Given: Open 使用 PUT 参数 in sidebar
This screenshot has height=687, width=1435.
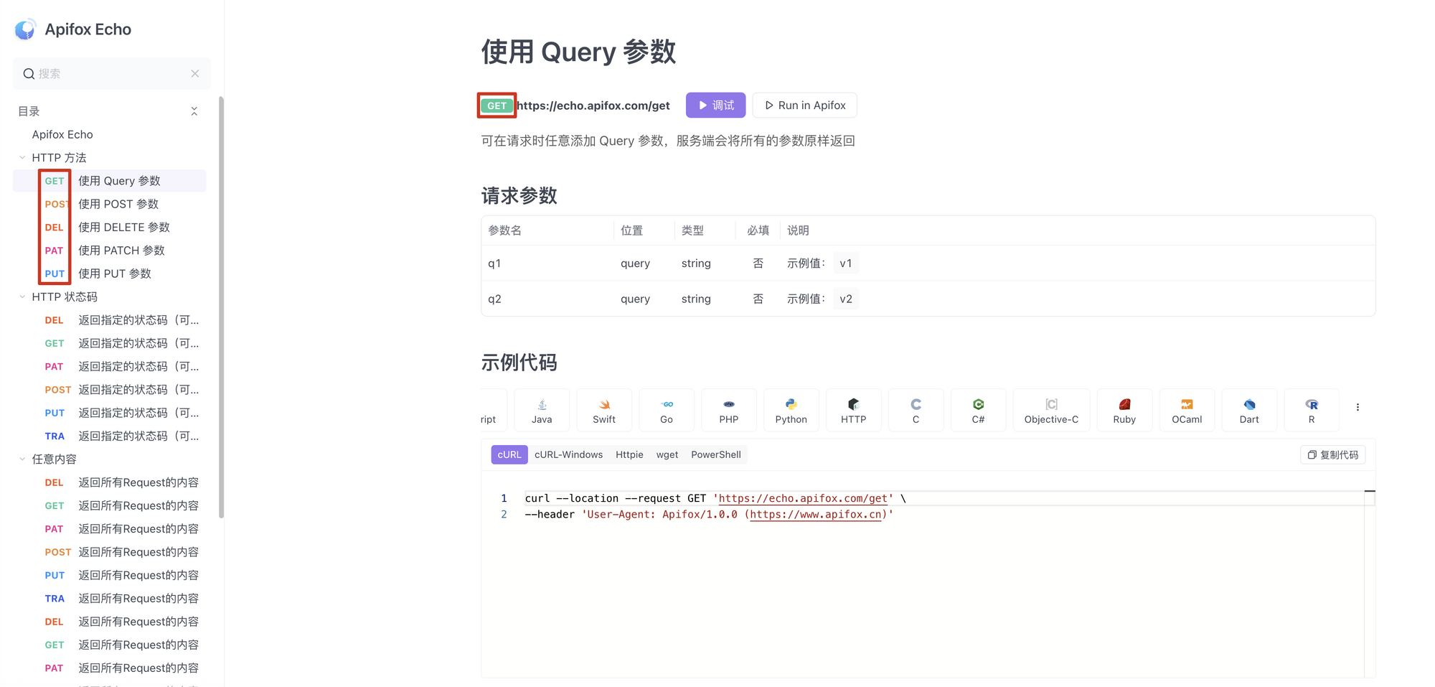Looking at the screenshot, I should [115, 274].
